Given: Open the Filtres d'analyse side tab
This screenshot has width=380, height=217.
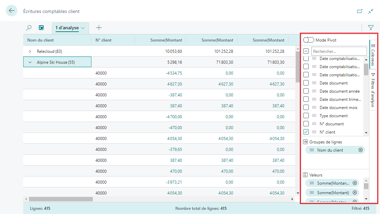Looking at the screenshot, I should tap(373, 90).
